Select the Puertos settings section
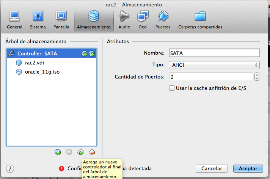270x179 pixels. coord(163,20)
